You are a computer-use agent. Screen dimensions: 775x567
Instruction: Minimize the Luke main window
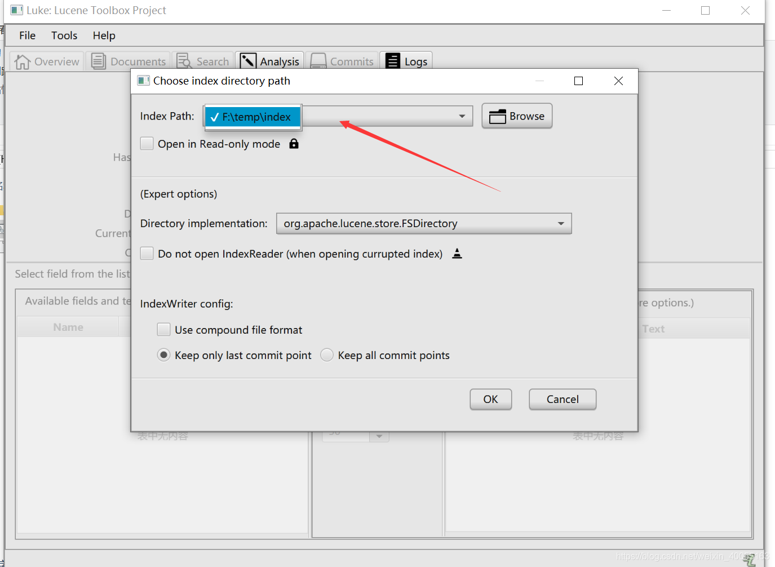click(x=666, y=10)
